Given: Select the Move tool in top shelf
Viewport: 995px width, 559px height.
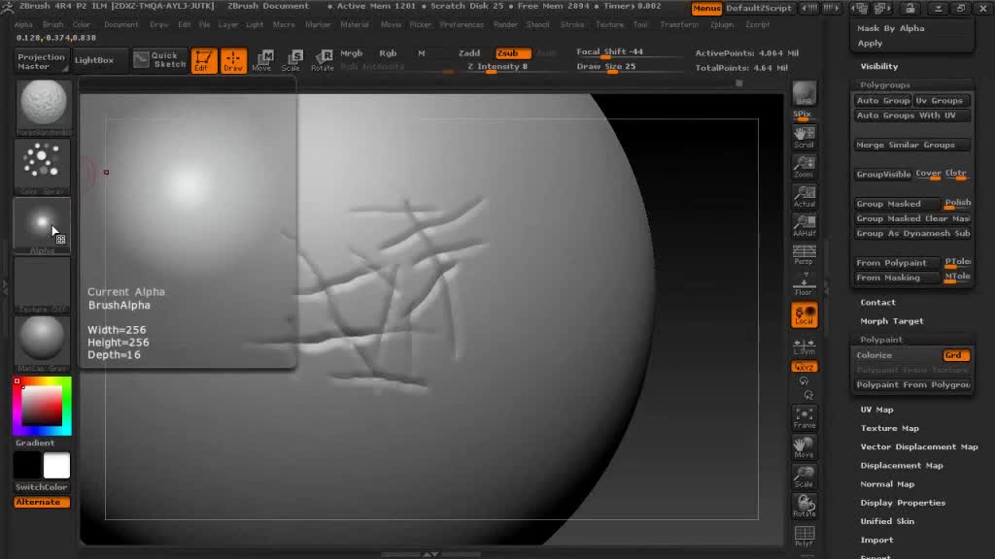Looking at the screenshot, I should click(261, 61).
